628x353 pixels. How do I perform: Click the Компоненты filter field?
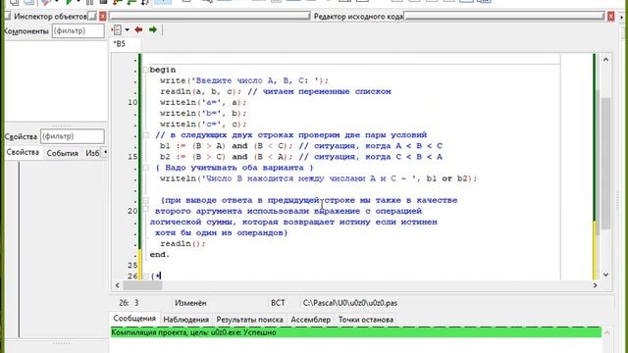pyautogui.click(x=78, y=30)
